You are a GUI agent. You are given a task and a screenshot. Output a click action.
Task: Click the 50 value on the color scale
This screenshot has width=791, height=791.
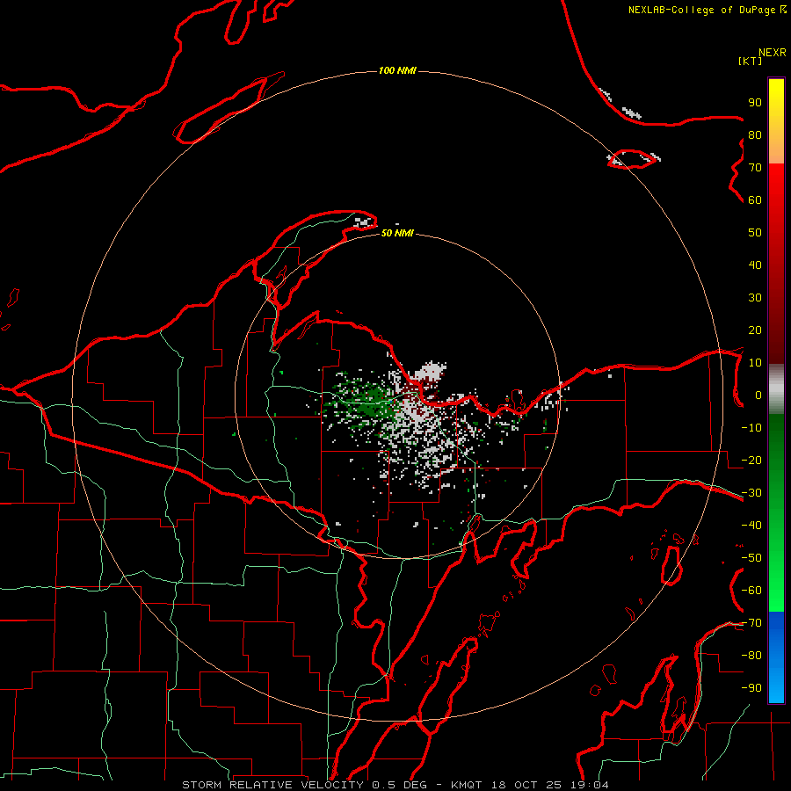click(755, 233)
